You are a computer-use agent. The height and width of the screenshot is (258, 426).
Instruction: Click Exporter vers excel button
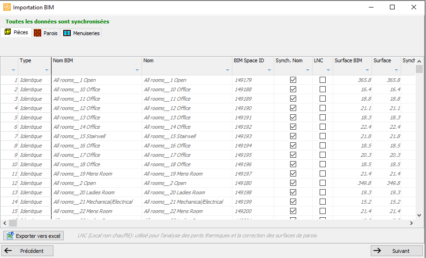[x=33, y=236]
